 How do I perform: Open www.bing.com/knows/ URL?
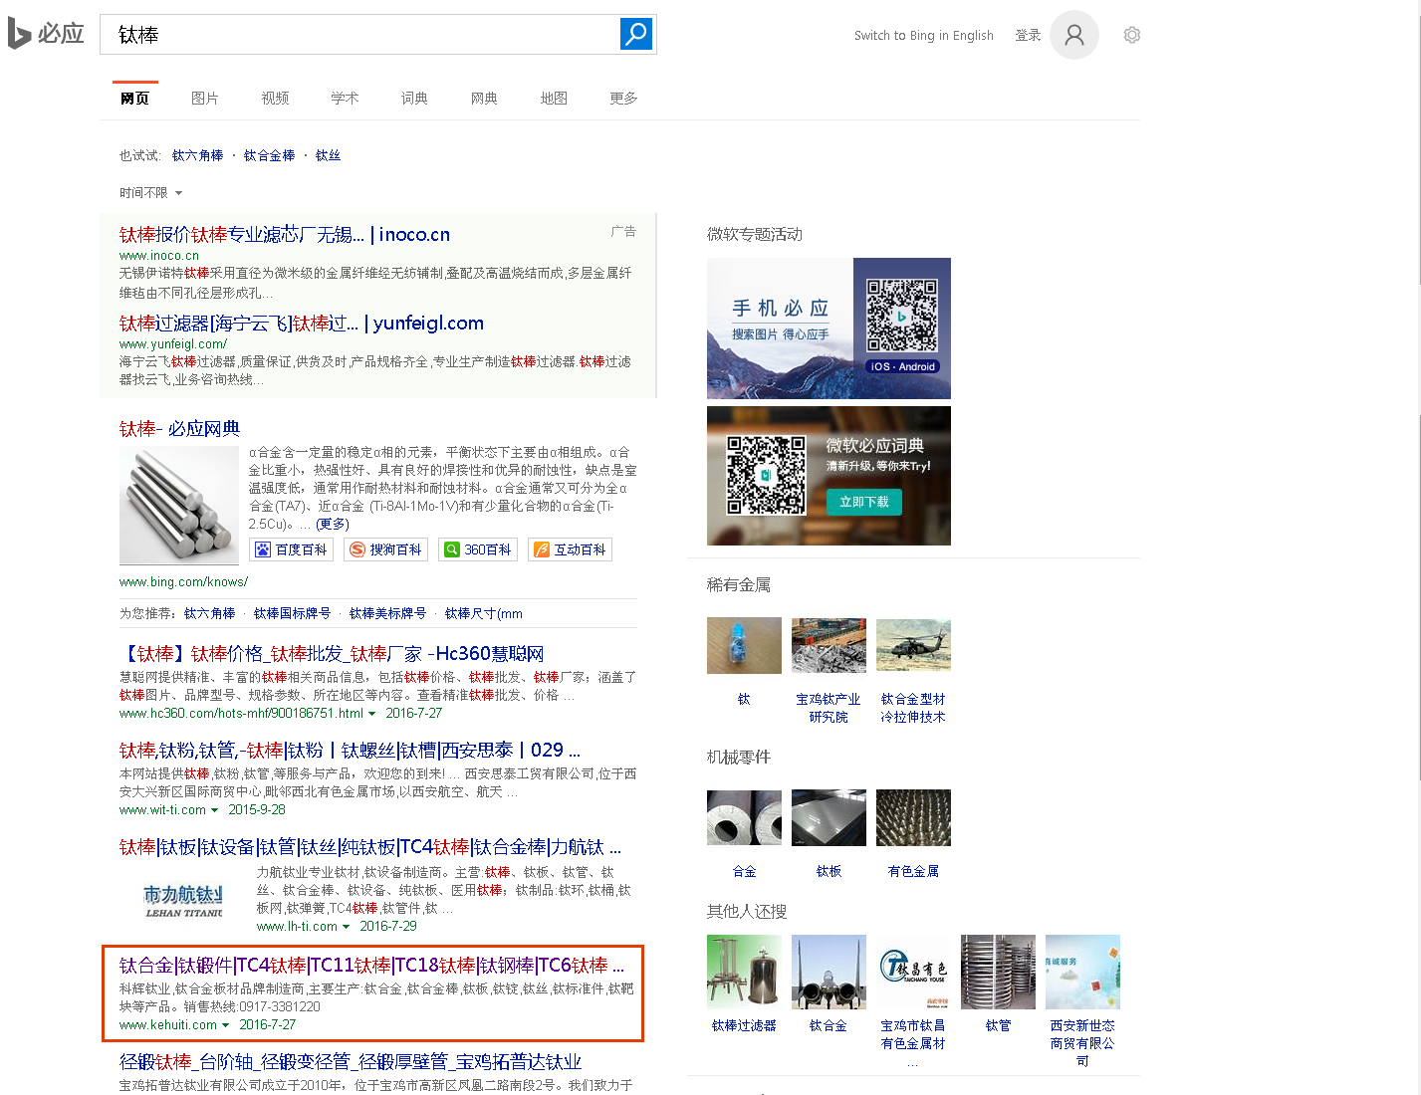tap(183, 582)
